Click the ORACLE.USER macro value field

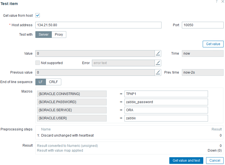166,118
